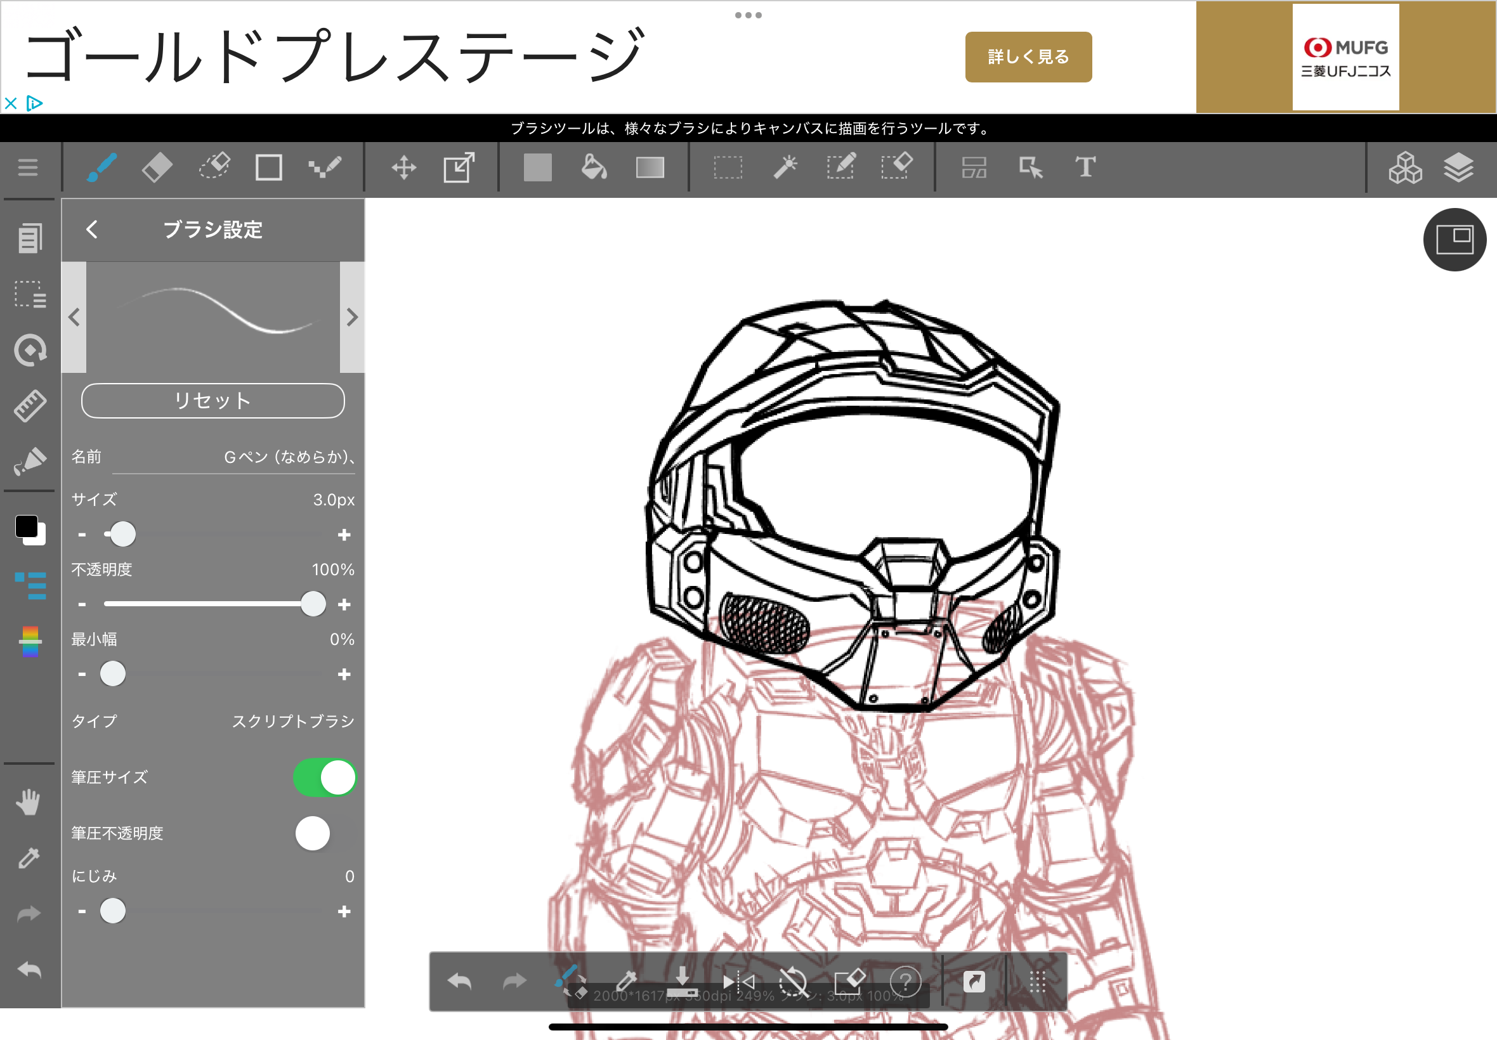Activate the Hand pan tool in sidebar
The height and width of the screenshot is (1040, 1497).
click(29, 802)
